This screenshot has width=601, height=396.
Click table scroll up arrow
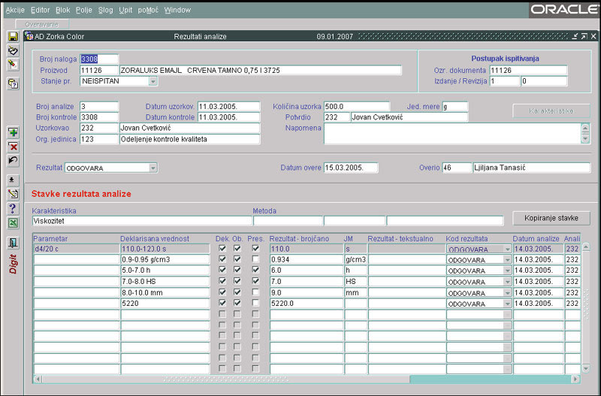click(x=586, y=247)
